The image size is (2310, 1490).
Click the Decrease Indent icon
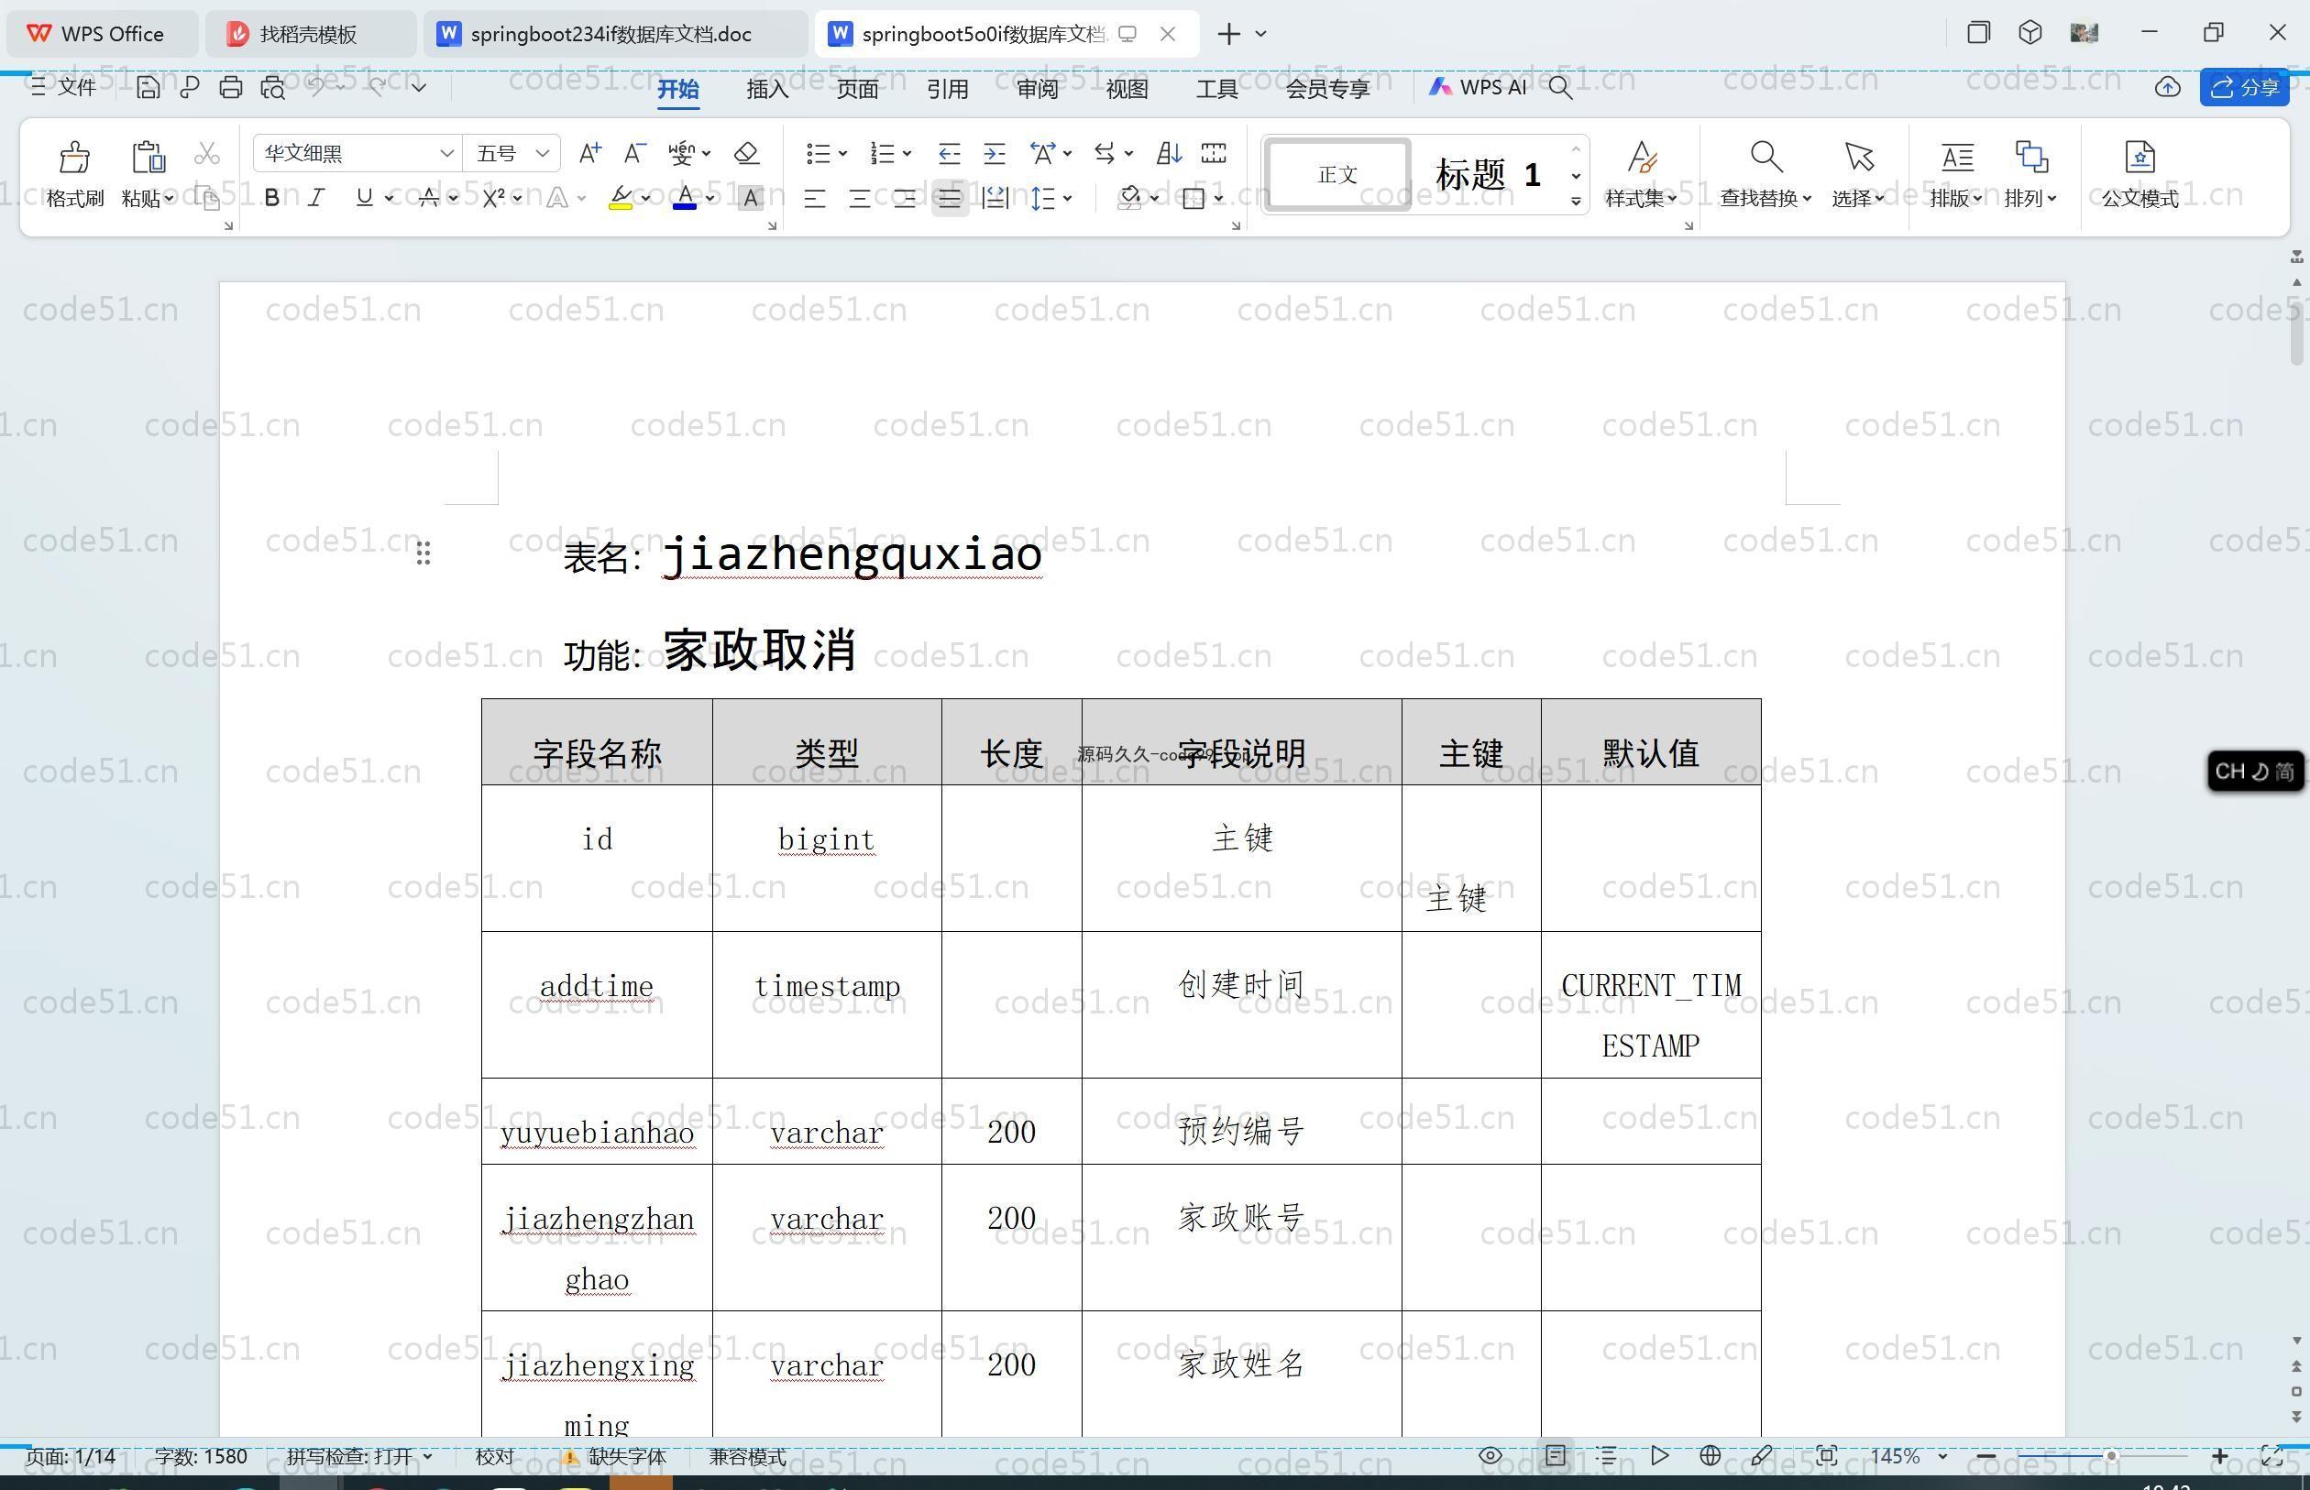coord(949,153)
